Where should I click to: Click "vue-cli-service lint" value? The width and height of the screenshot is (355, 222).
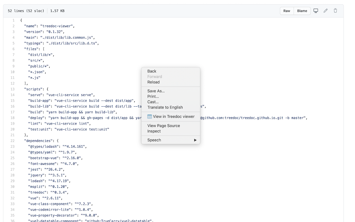tap(66, 123)
